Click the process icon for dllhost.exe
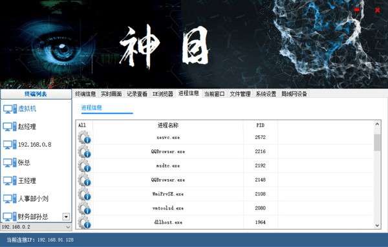Viewport: 388px width, 247px height. 84,222
